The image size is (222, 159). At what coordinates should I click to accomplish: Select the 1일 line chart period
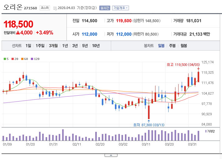[28, 46]
